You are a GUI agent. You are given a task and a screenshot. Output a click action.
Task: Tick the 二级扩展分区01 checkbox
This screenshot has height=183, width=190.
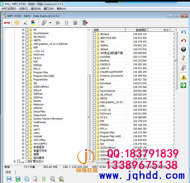coord(18,161)
